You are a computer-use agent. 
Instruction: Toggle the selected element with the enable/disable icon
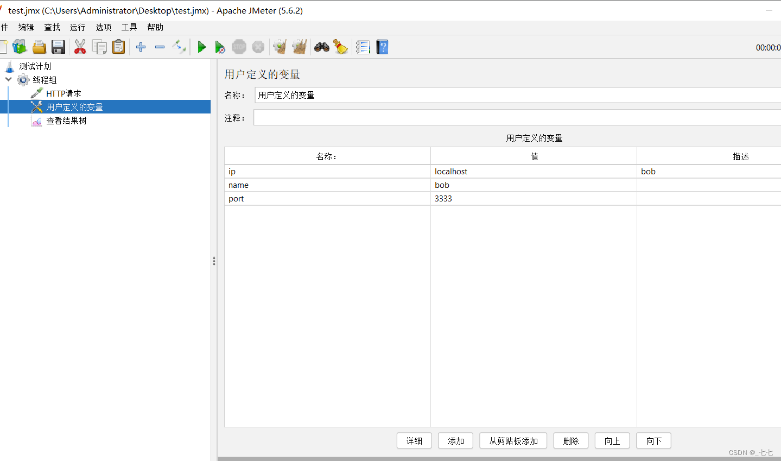tap(179, 47)
